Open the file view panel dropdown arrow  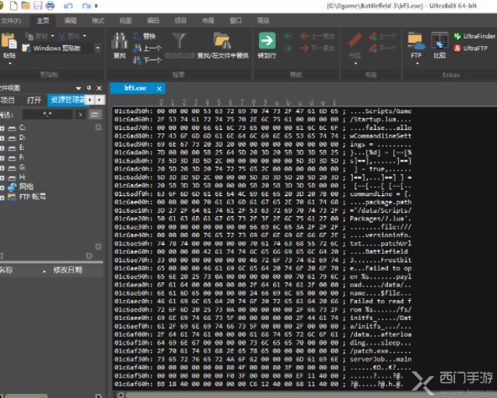pos(78,89)
